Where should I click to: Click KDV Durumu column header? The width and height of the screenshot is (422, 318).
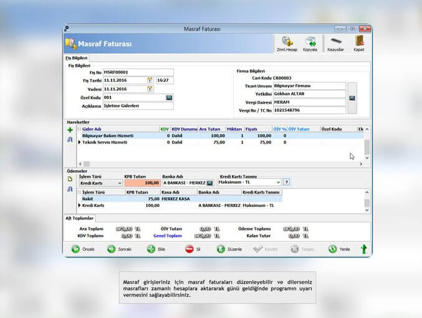tap(185, 129)
